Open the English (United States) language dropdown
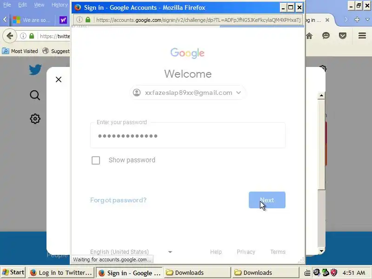This screenshot has height=279, width=372. [131, 252]
